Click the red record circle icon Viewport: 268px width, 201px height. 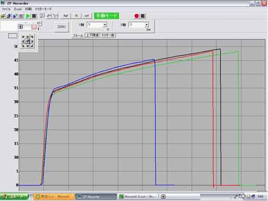[x=136, y=16]
